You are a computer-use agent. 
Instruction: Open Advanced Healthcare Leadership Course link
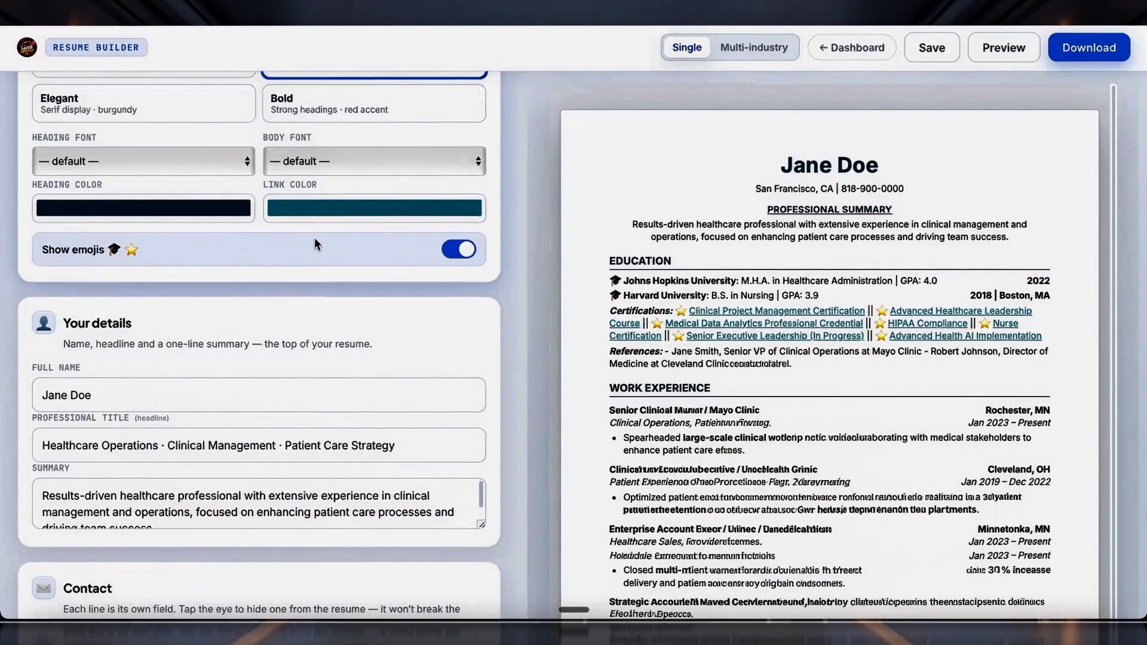(x=961, y=311)
